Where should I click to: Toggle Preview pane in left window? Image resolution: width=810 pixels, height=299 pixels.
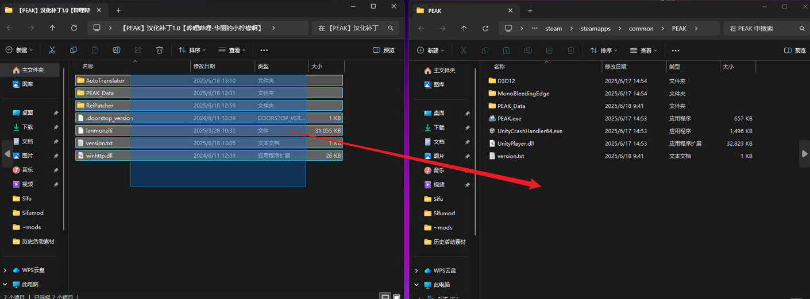pyautogui.click(x=384, y=50)
